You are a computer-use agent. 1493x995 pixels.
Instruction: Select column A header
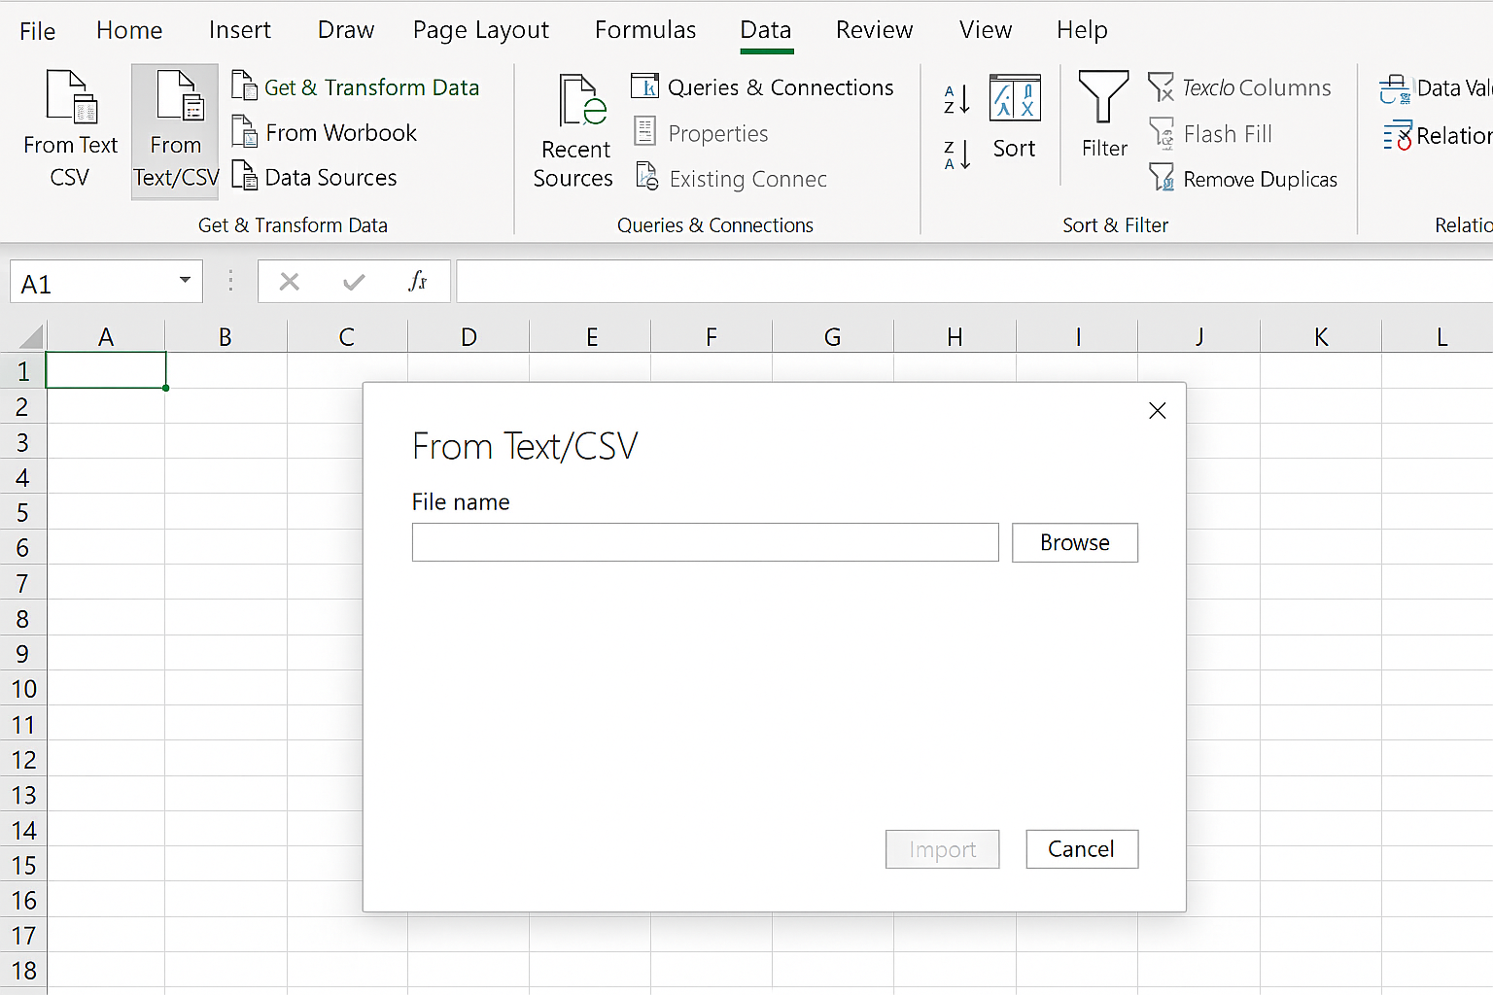pos(106,337)
